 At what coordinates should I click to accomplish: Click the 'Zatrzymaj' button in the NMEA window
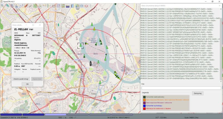point(198,93)
